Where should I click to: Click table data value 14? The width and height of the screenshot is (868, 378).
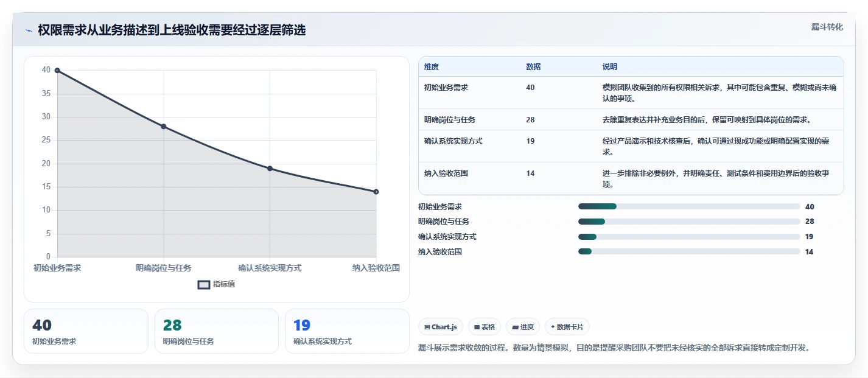[530, 173]
